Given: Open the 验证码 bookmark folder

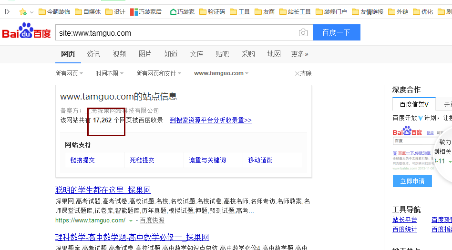Looking at the screenshot, I should (x=212, y=12).
